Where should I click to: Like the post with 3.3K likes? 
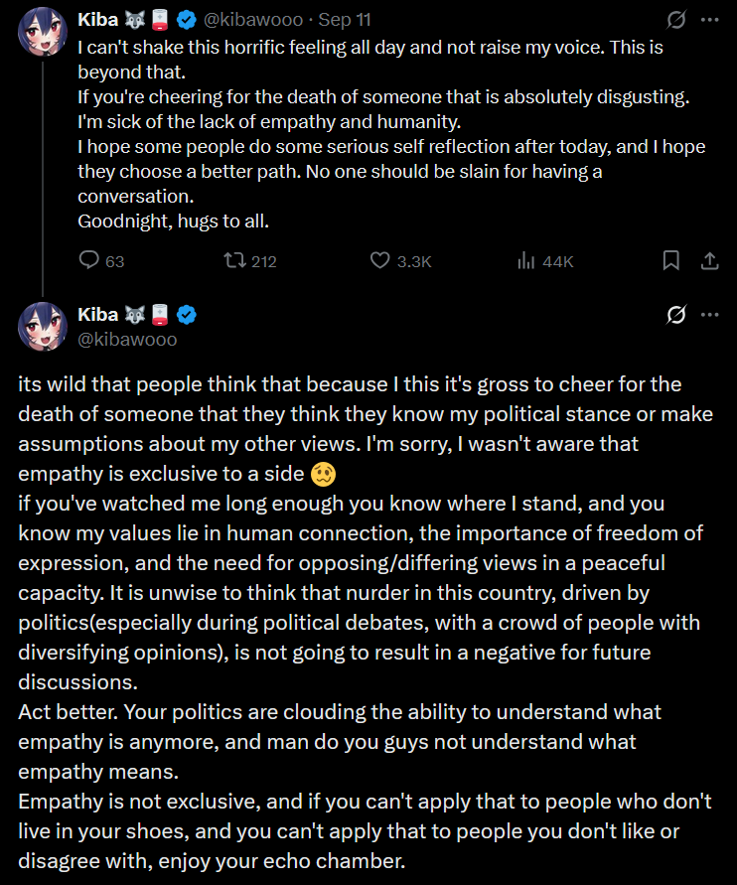point(379,260)
